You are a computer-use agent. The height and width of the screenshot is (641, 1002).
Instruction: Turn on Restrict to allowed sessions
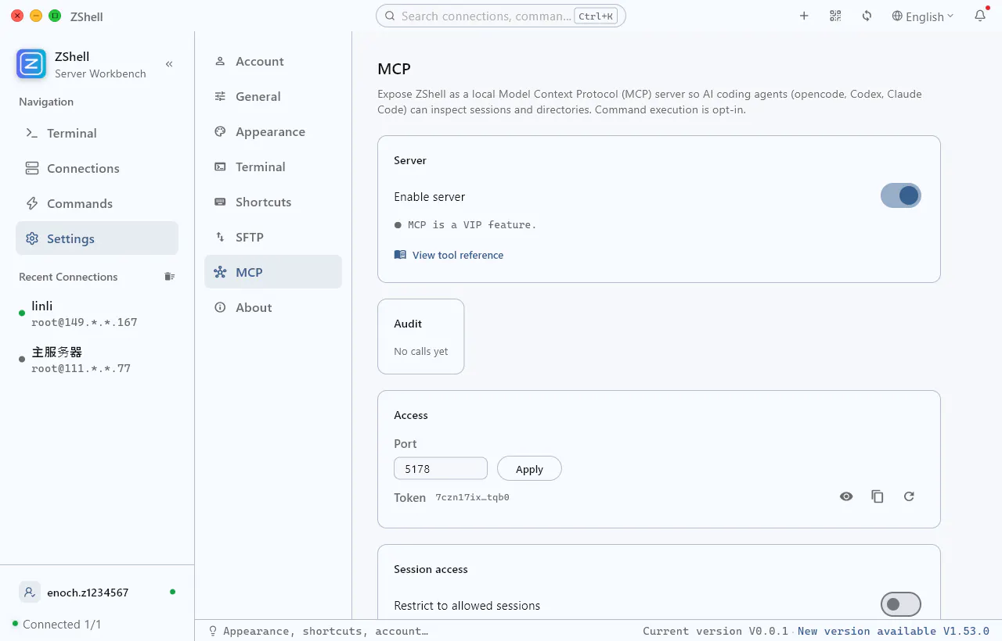(901, 604)
